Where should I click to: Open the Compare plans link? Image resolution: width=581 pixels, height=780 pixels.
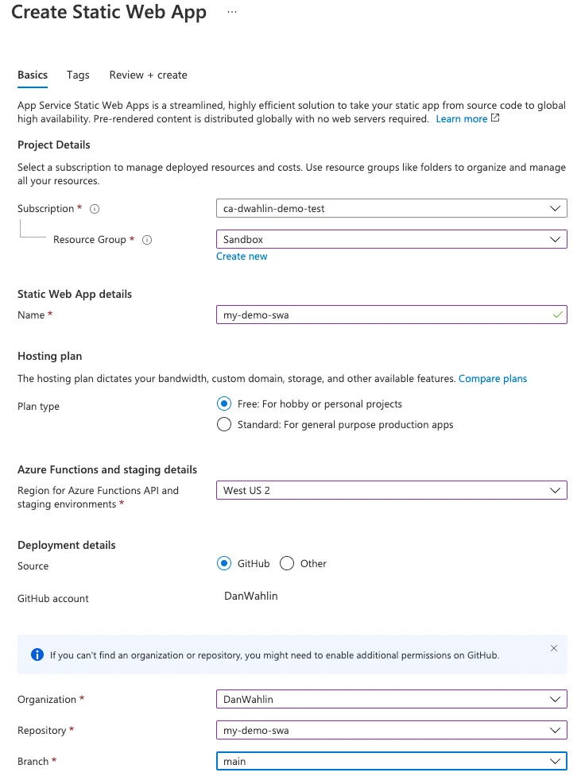click(x=493, y=378)
